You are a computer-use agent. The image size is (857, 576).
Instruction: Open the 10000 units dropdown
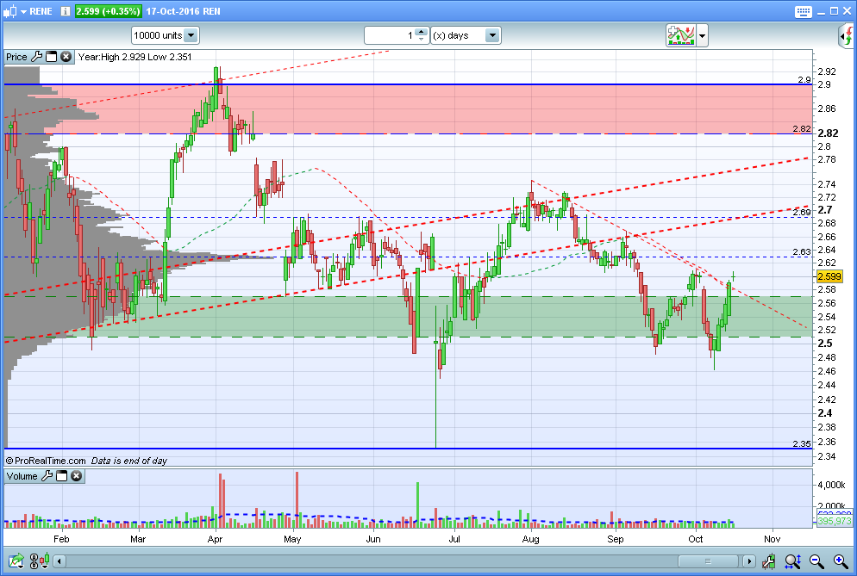pos(165,35)
